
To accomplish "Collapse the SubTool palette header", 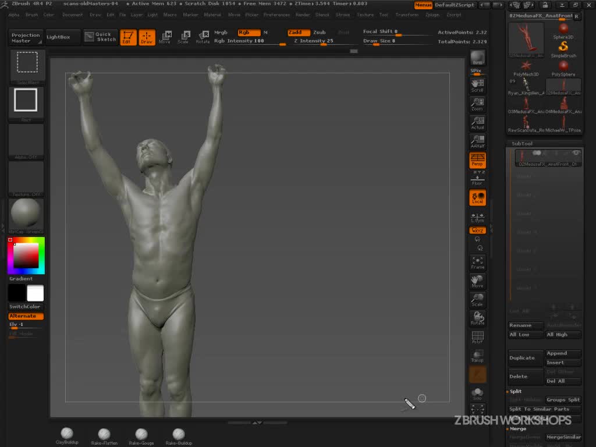I will pos(522,144).
